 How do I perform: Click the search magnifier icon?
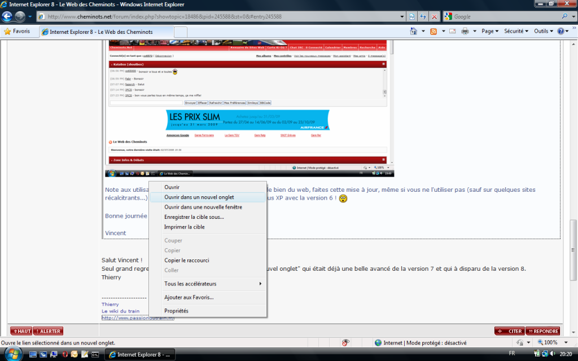click(564, 16)
